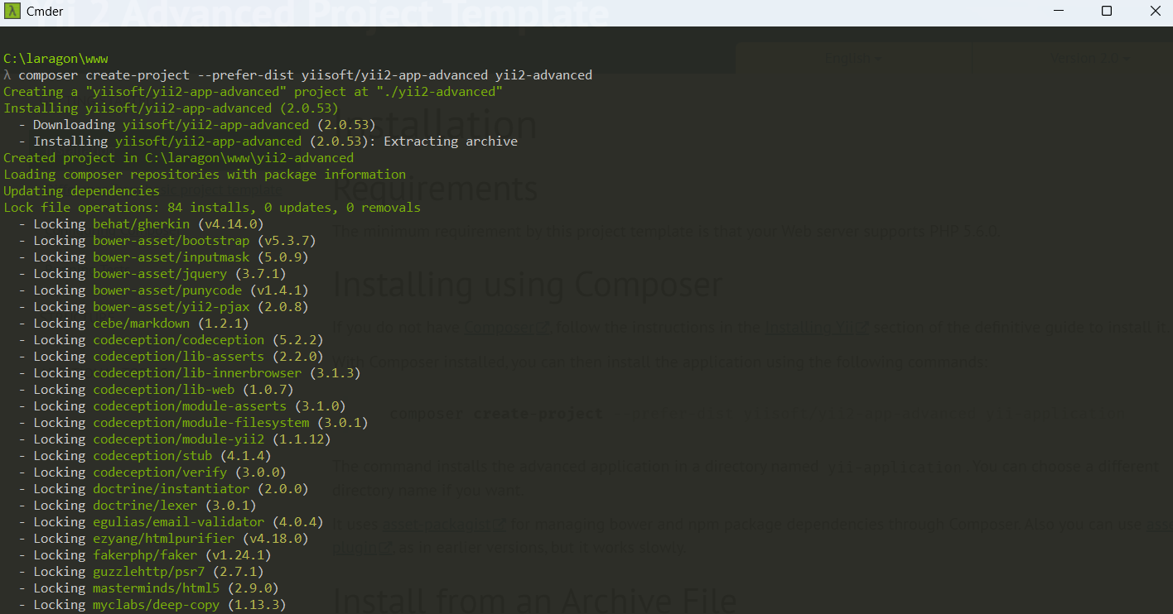Viewport: 1173px width, 614px height.
Task: Maximize the Cmder terminal window
Action: point(1107,12)
